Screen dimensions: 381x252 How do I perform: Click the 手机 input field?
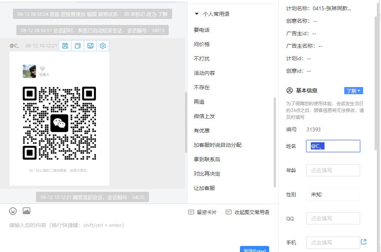pyautogui.click(x=333, y=243)
